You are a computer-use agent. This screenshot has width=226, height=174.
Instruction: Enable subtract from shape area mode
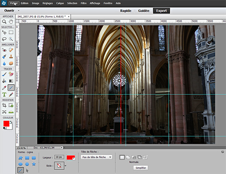[134, 157]
